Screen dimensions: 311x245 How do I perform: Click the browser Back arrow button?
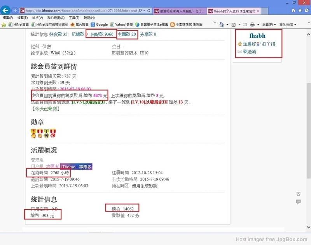tap(6, 10)
